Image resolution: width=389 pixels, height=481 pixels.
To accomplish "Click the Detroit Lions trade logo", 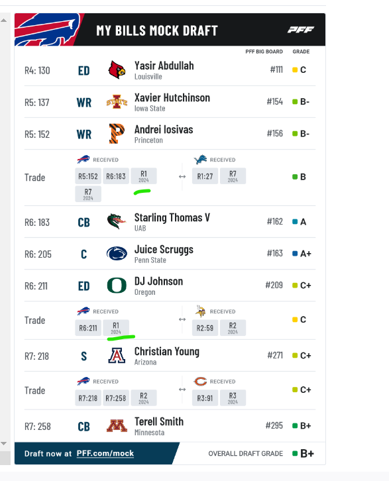I will (200, 160).
